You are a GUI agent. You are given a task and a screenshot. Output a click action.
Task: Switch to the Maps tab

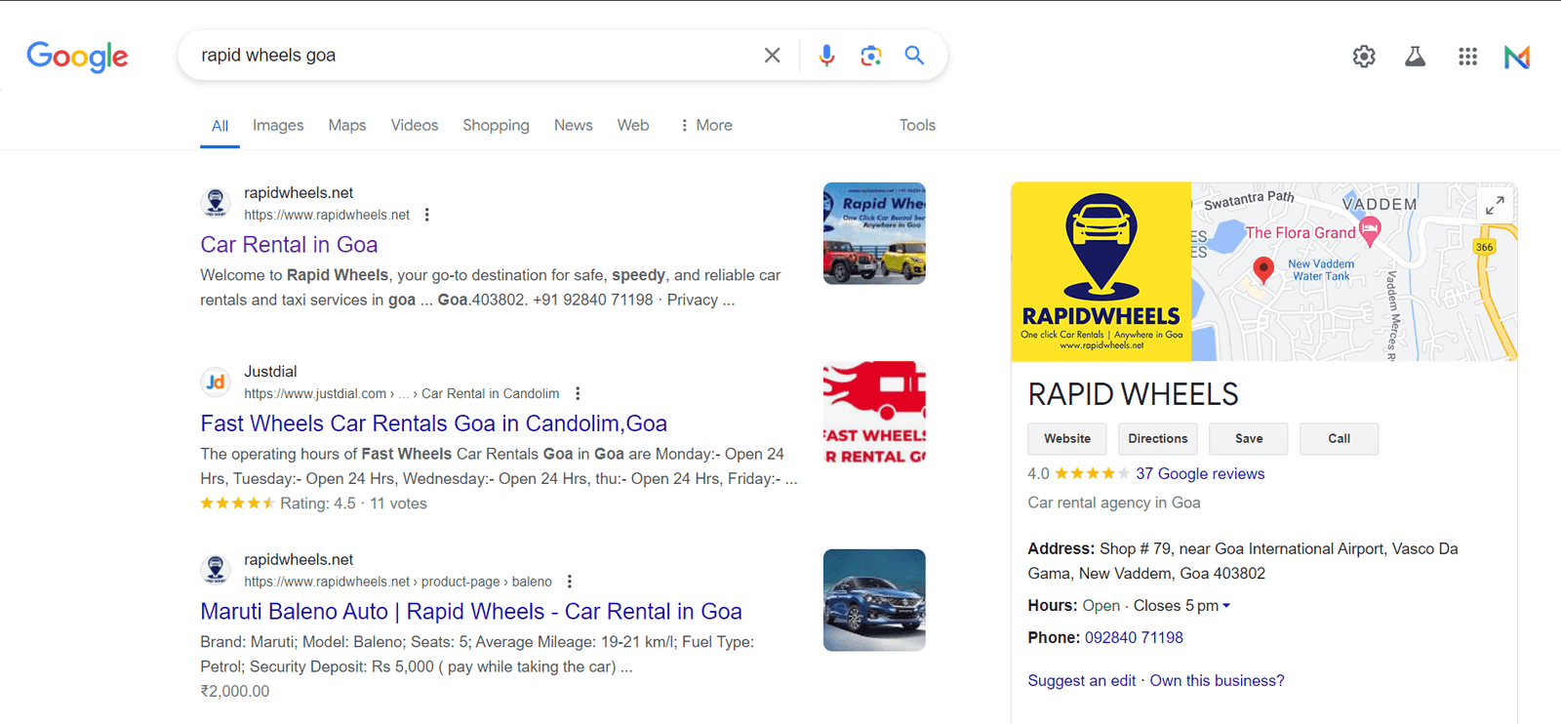[x=347, y=125]
